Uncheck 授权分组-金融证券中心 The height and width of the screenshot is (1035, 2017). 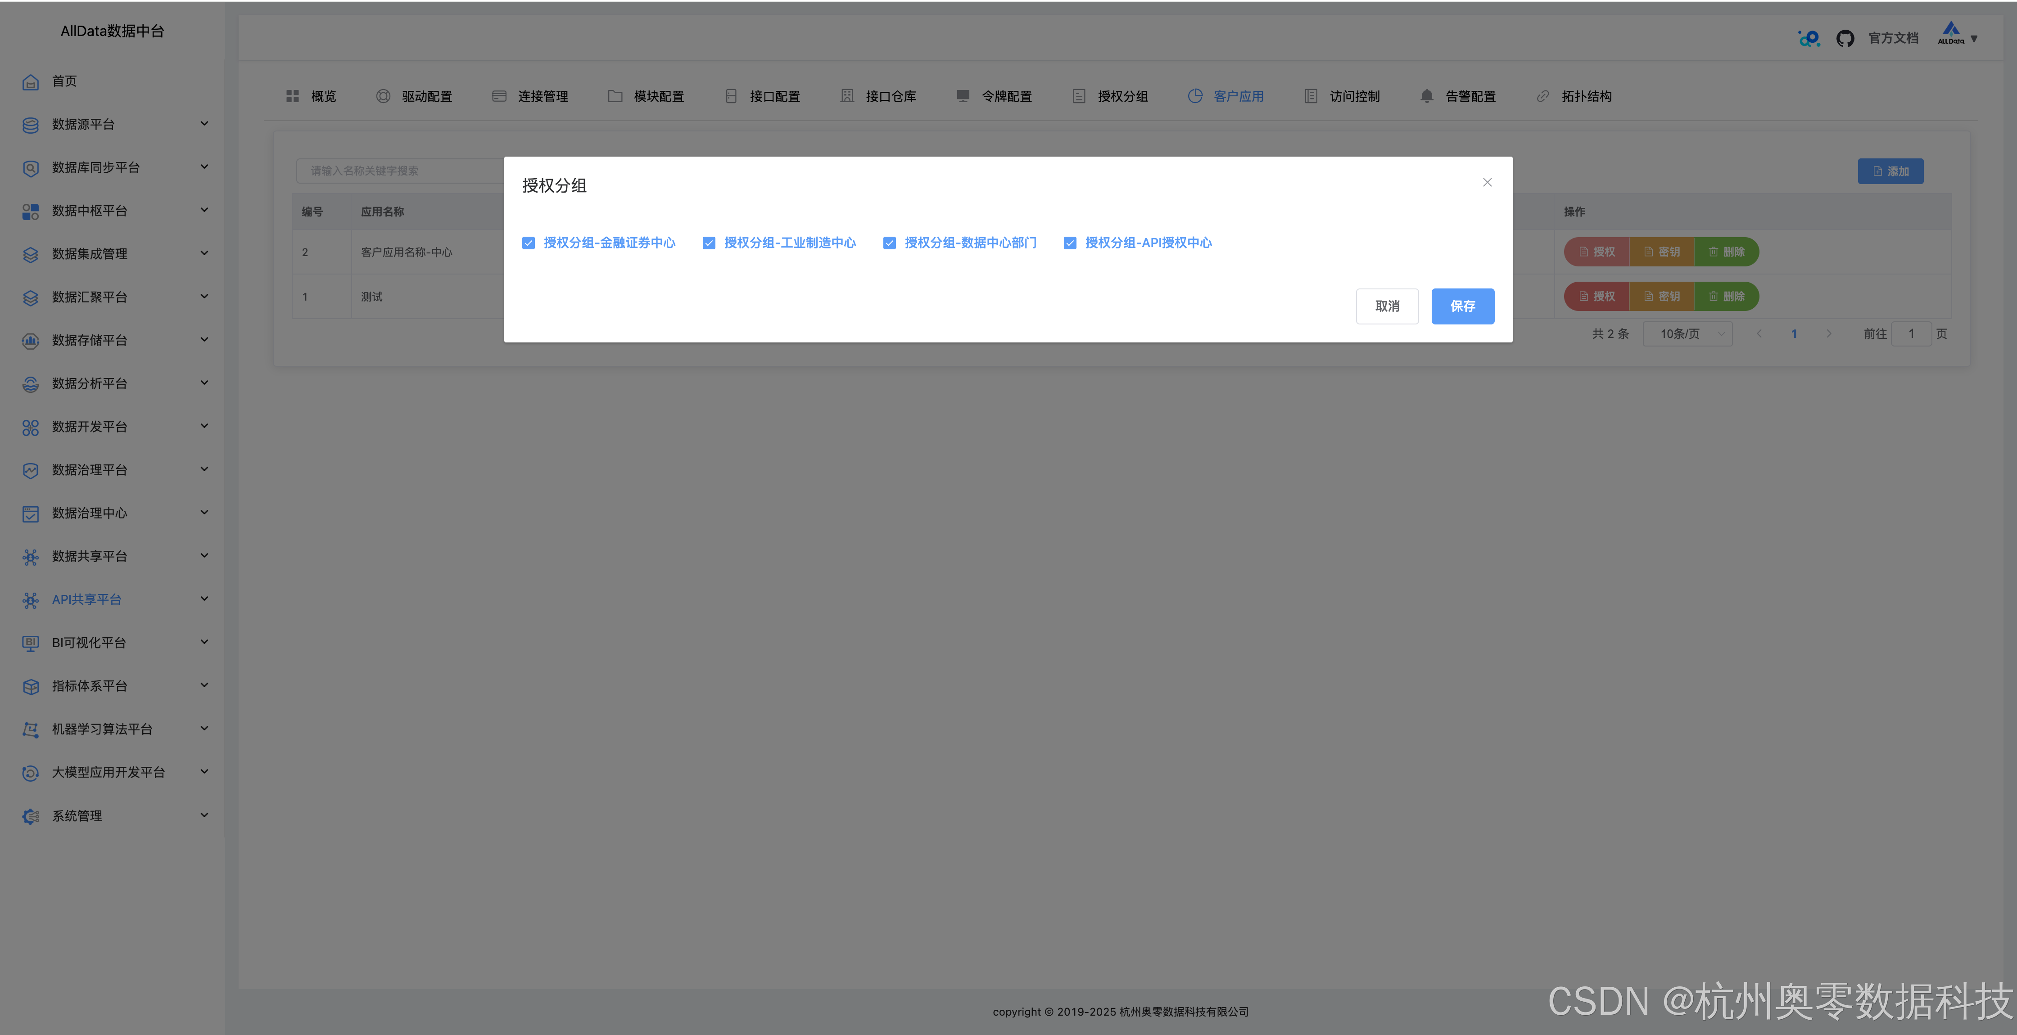pyautogui.click(x=528, y=243)
